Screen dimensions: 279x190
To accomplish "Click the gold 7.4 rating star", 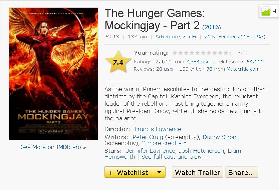I will click(118, 62).
